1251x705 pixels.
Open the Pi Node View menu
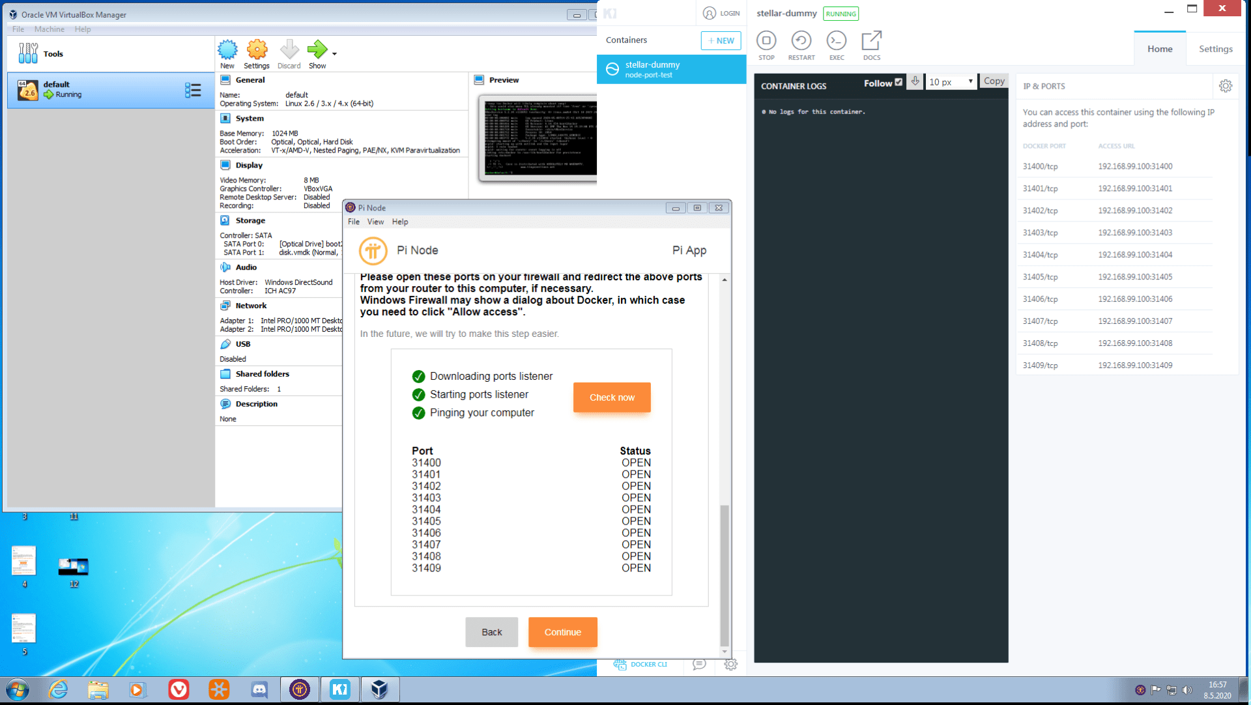375,222
